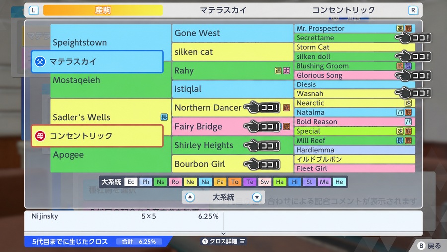Click the 丈 icon on Rahy
Image resolution: width=447 pixels, height=252 pixels.
pyautogui.click(x=286, y=71)
